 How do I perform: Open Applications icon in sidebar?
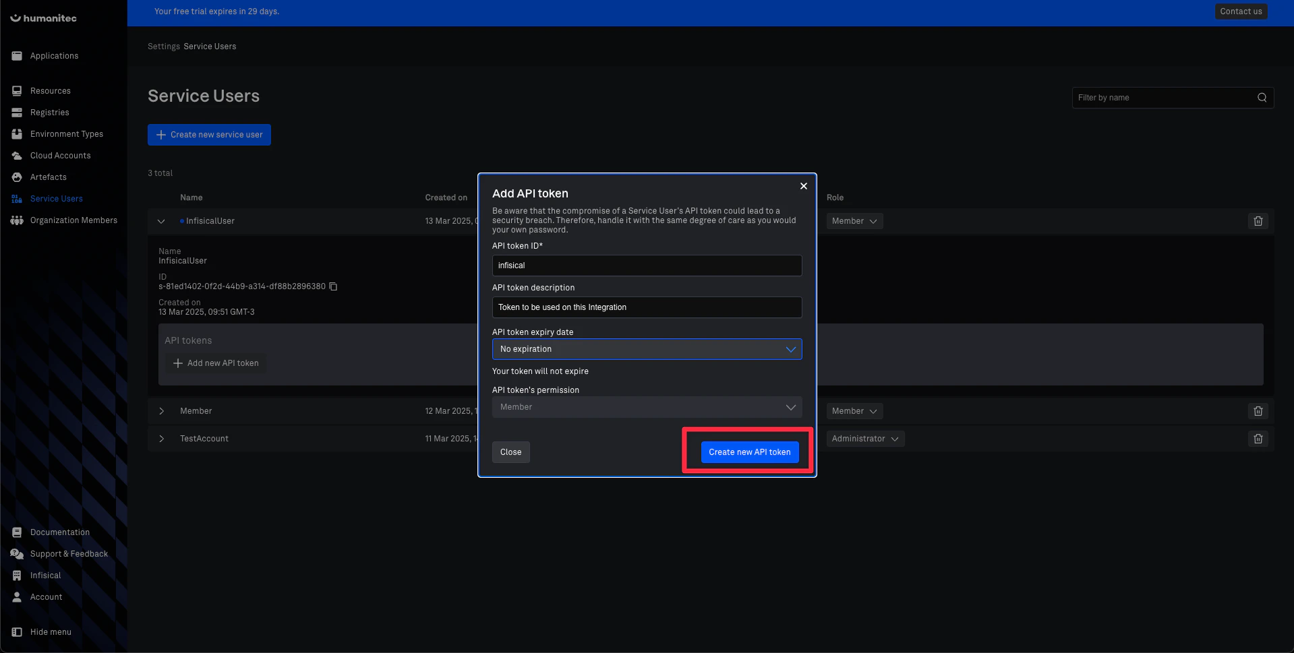point(17,56)
